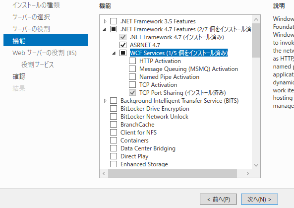Open 役割サービス step
294x208 pixels.
38,65
